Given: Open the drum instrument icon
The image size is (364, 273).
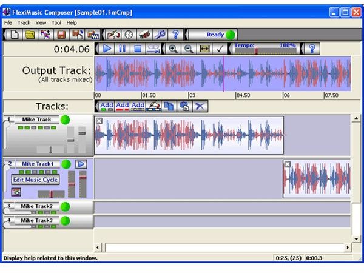Looking at the screenshot, I should (x=144, y=35).
